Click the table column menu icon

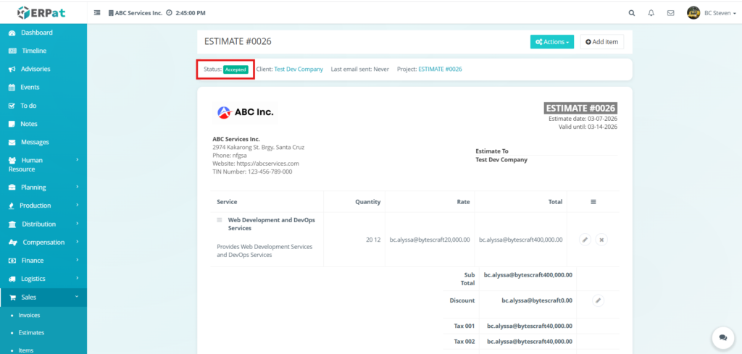pos(593,202)
